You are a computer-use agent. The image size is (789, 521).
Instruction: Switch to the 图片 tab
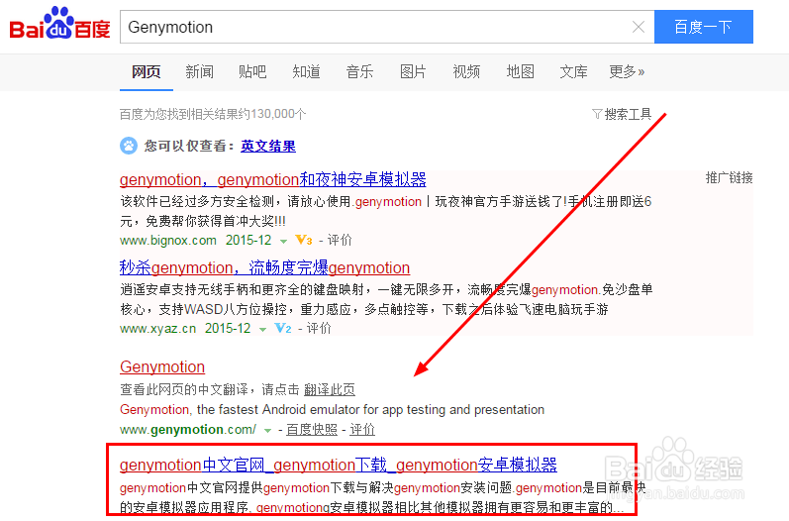tap(413, 72)
